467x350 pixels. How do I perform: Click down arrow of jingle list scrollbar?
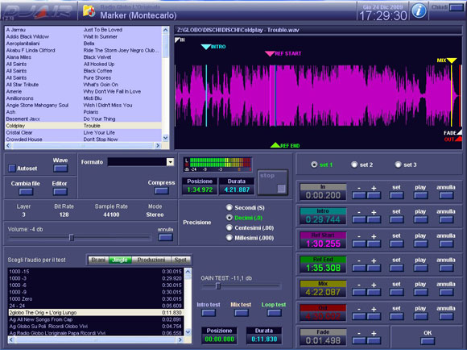(x=188, y=331)
